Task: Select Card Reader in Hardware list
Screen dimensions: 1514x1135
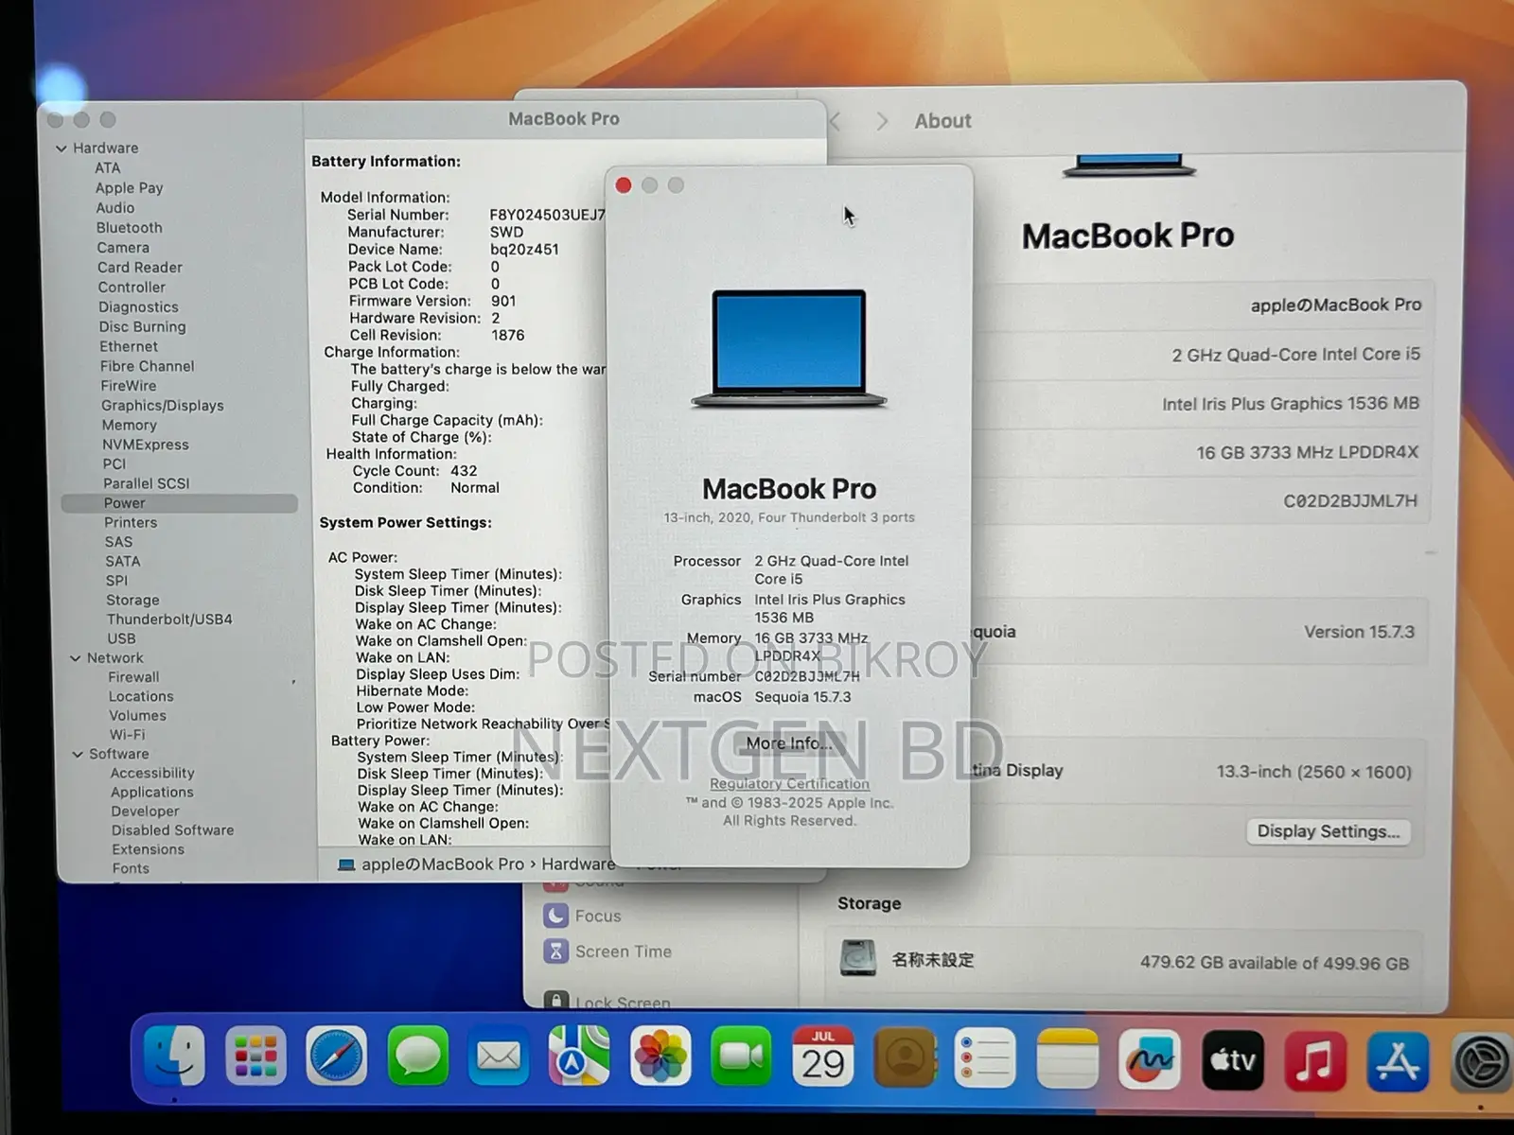Action: pyautogui.click(x=139, y=268)
